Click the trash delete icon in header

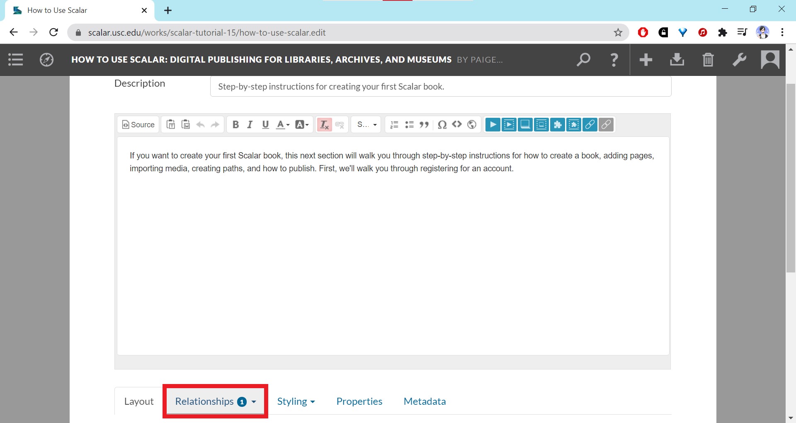pyautogui.click(x=708, y=60)
